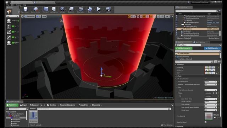Screen dimensions: 227x128
Task: Open the Window menu
Action: (18, 5)
